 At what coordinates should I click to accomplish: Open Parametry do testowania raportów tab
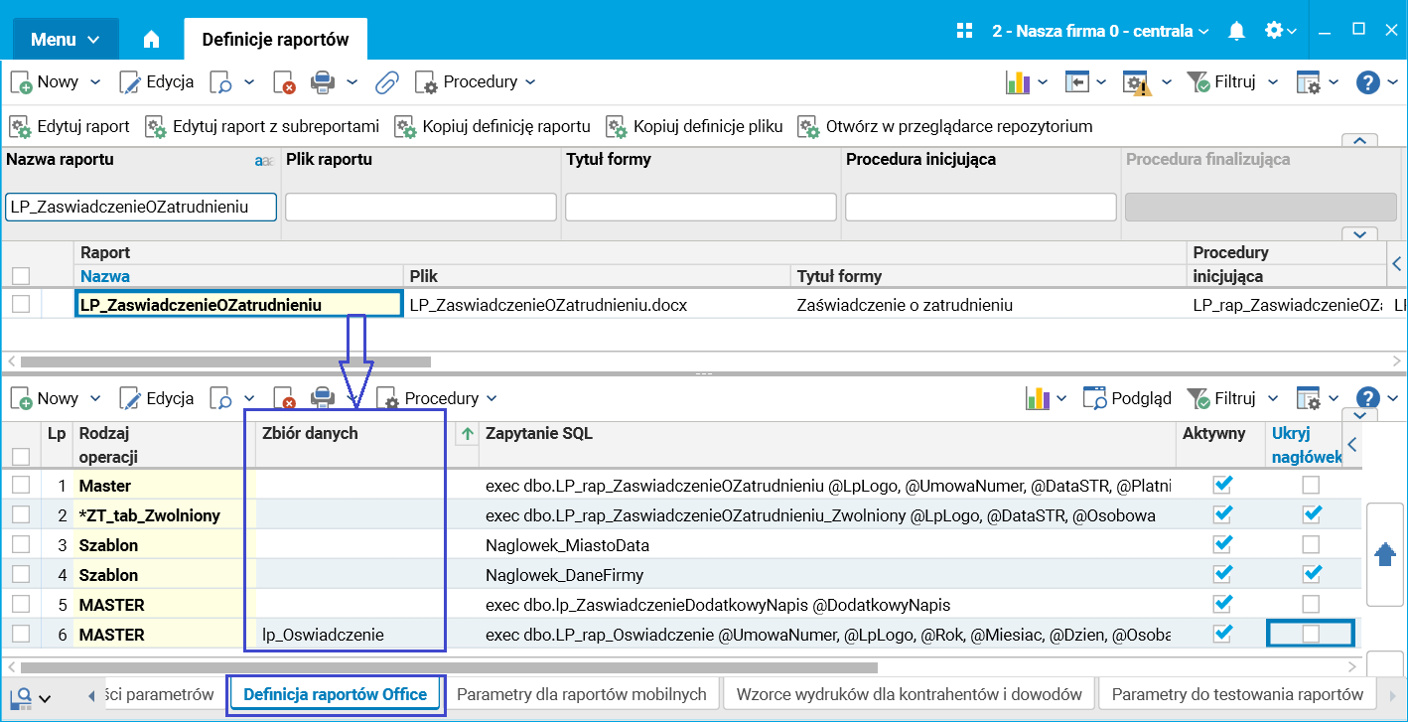tap(1237, 694)
